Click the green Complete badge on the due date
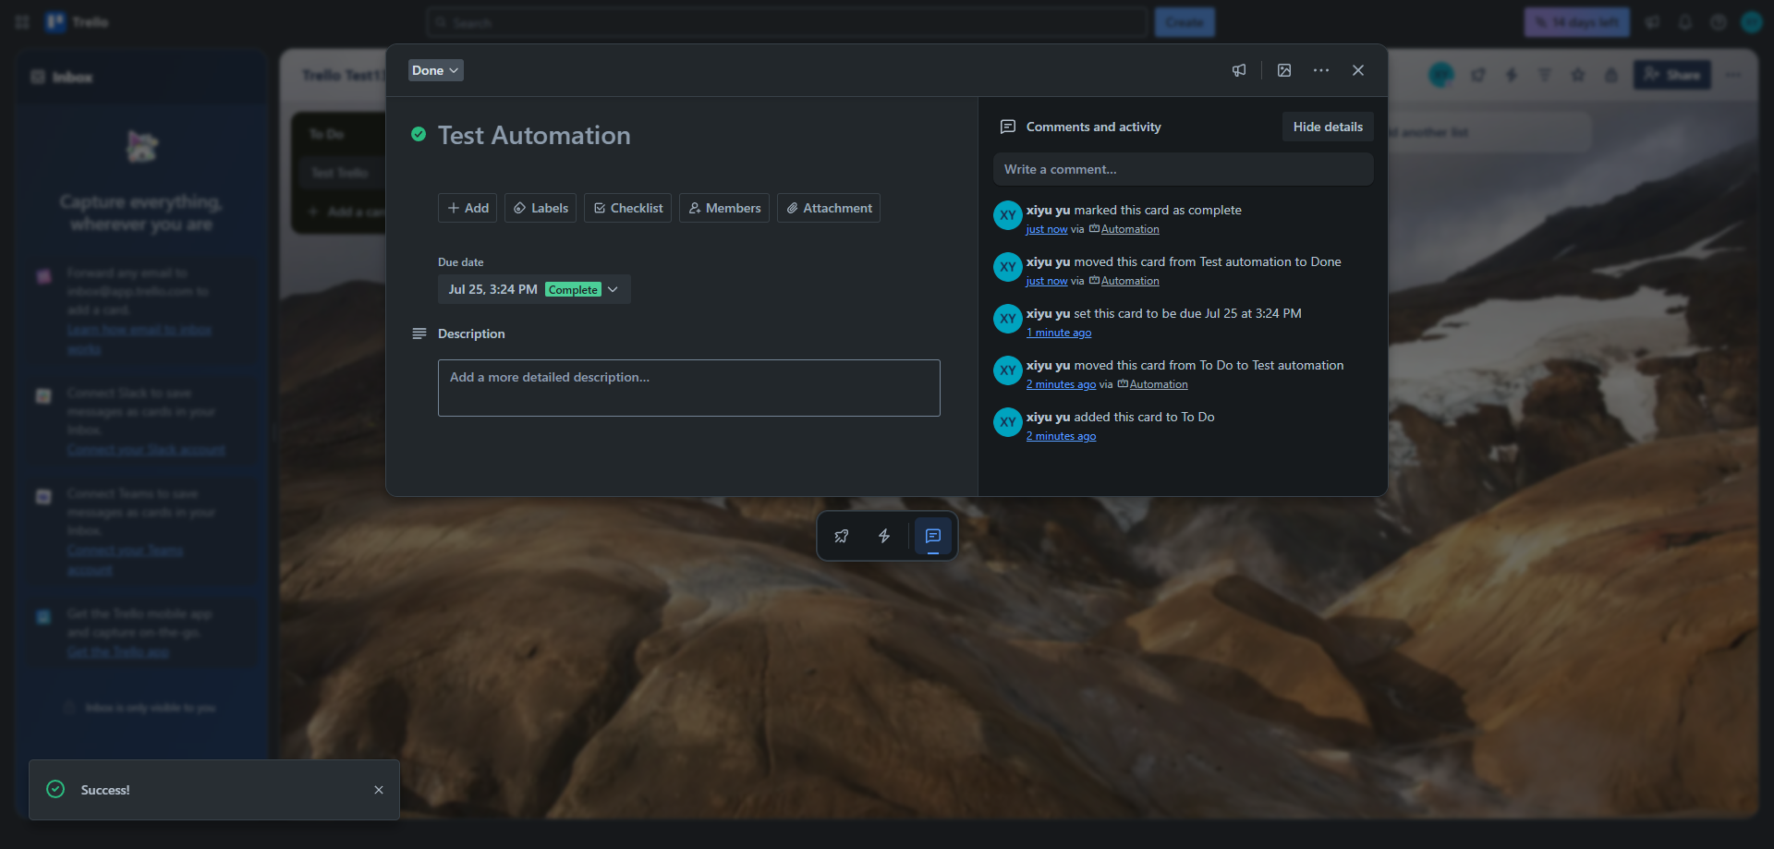Screen dimensions: 1774x849 [x=573, y=289]
